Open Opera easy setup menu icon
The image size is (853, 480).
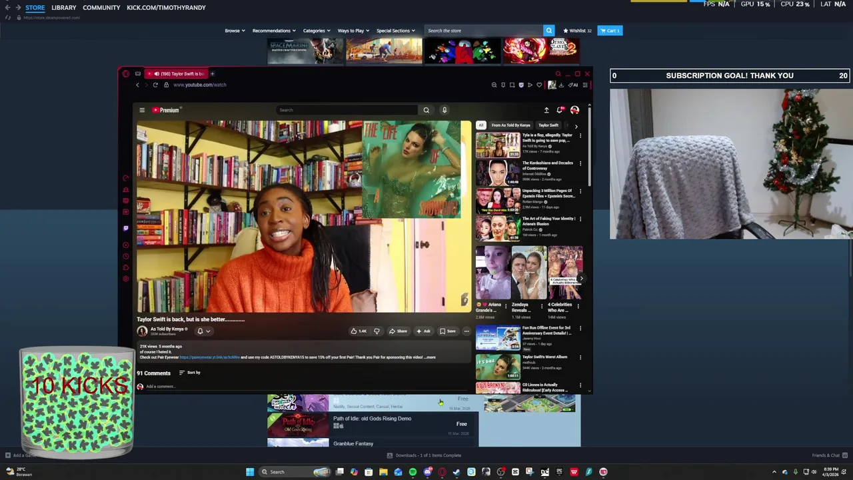tap(585, 85)
